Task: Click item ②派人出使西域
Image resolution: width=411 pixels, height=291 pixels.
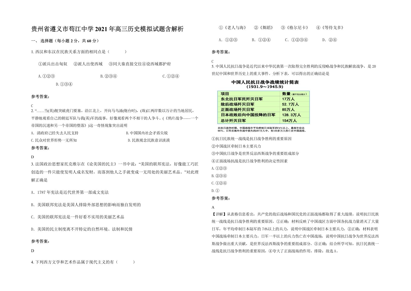Action: (88, 64)
